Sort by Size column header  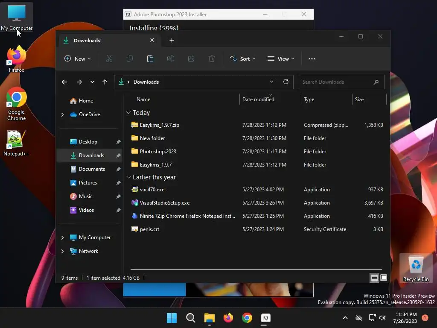point(369,99)
